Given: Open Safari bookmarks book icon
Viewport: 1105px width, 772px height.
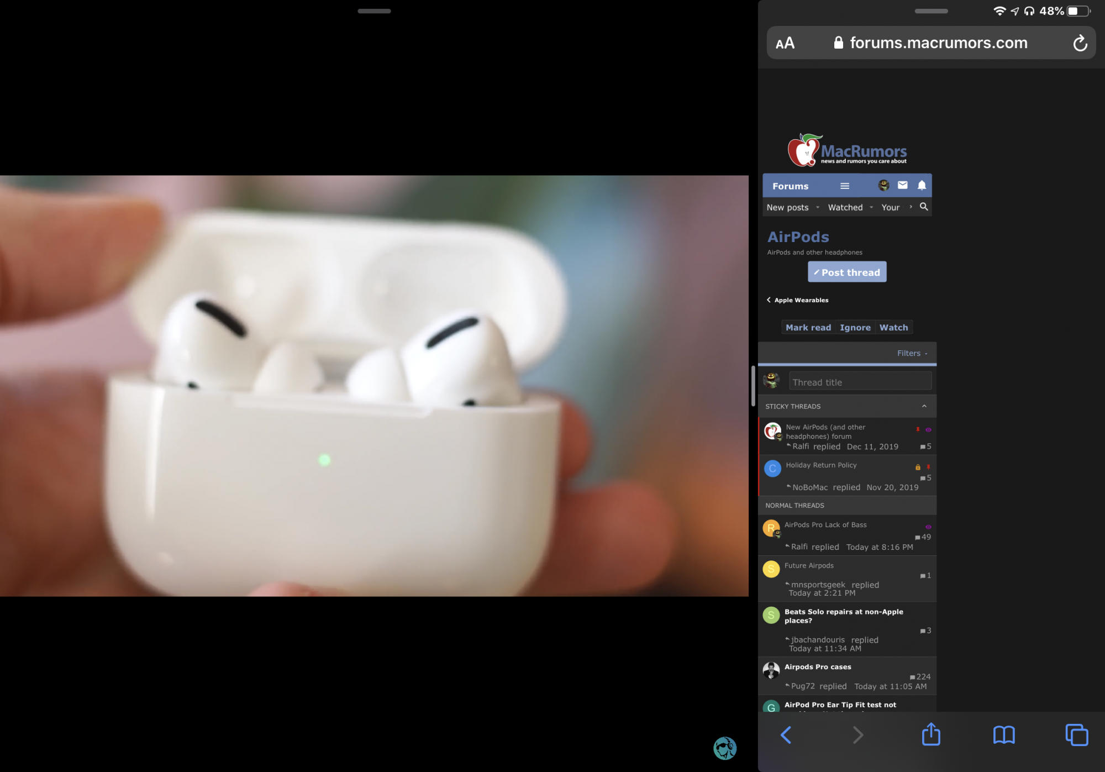Looking at the screenshot, I should [x=1003, y=735].
